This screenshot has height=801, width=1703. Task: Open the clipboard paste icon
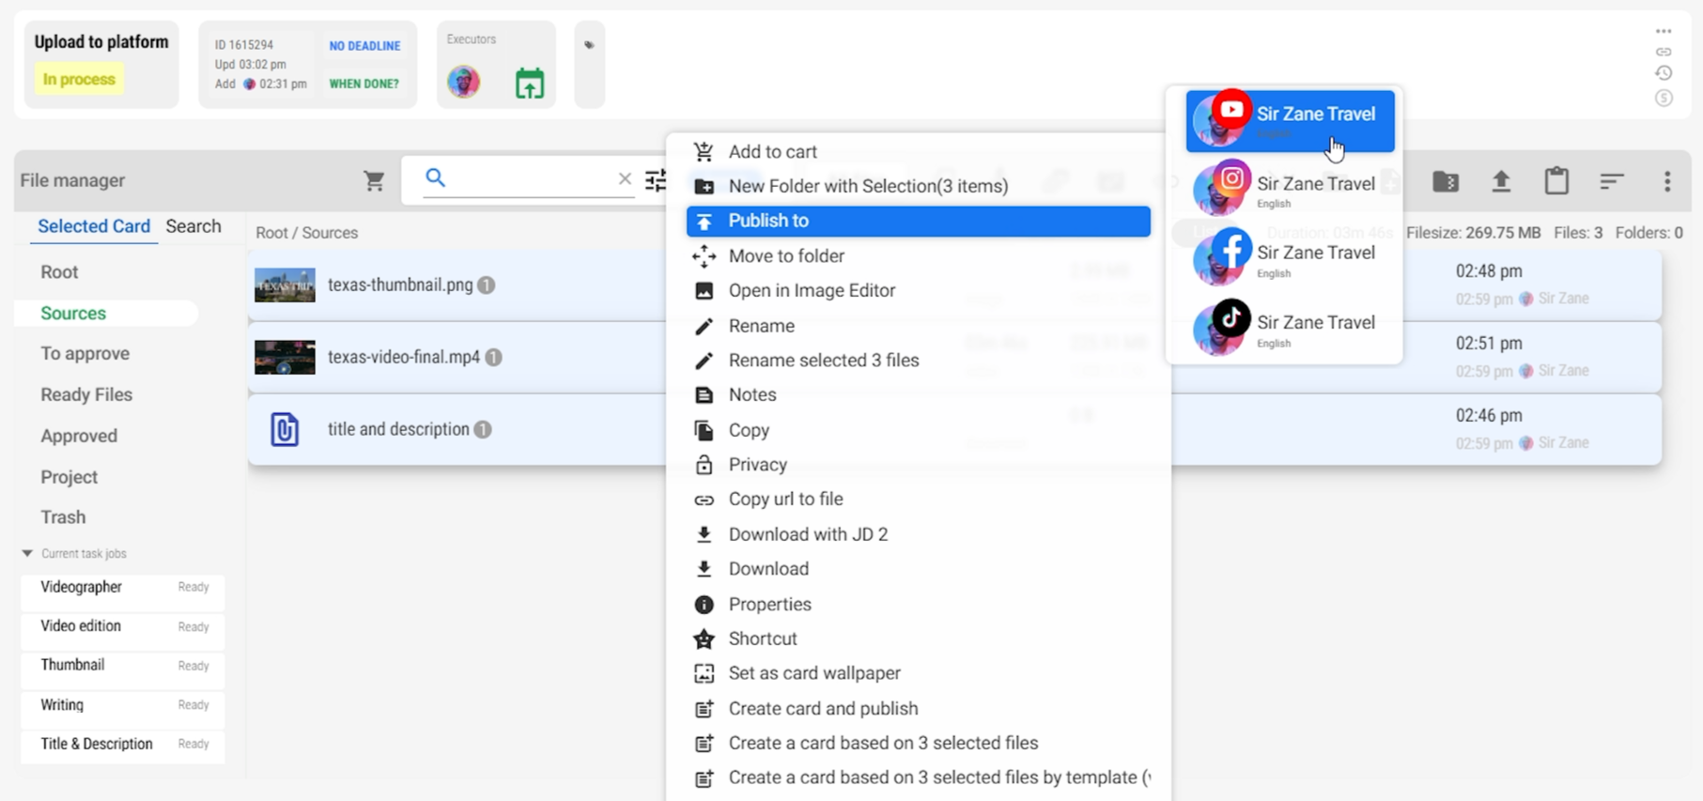pyautogui.click(x=1556, y=180)
